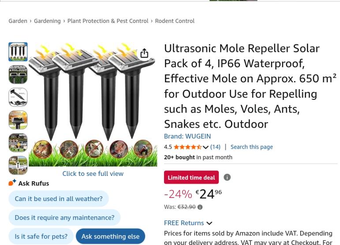The image size is (340, 245).
Task: Open the Brand: WUGEIN link
Action: coord(187,136)
